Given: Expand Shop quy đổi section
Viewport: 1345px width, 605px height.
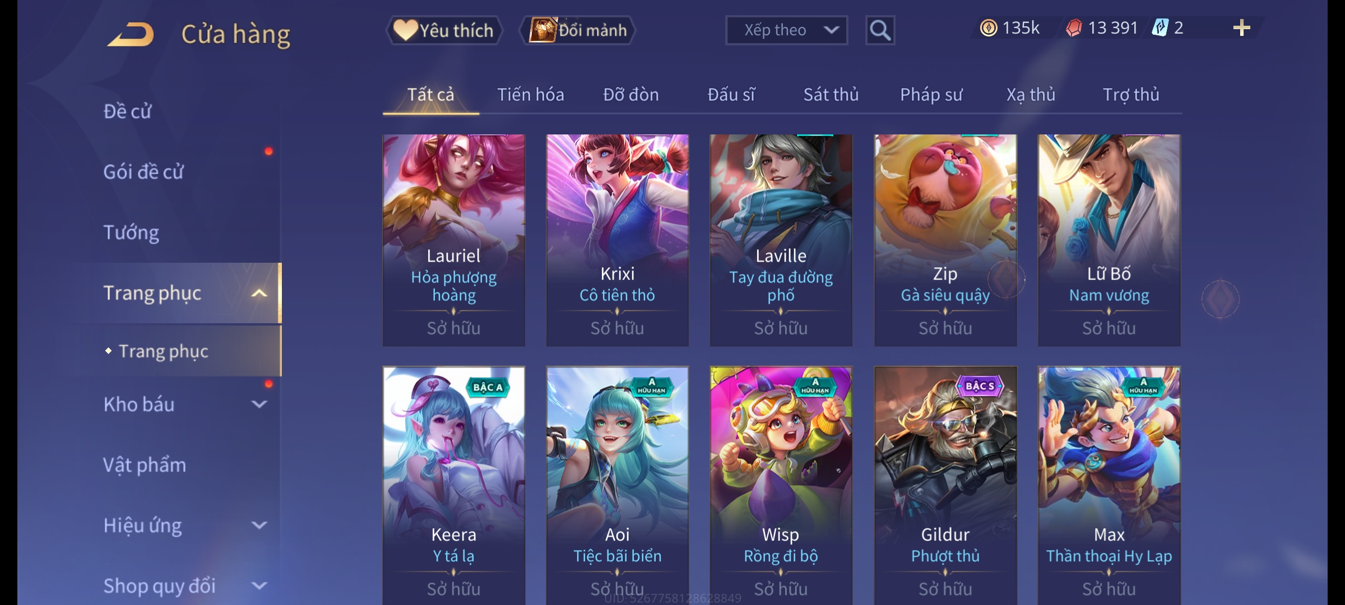Looking at the screenshot, I should [259, 586].
